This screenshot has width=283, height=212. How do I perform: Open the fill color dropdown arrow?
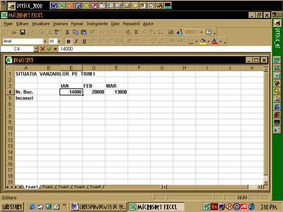pyautogui.click(x=209, y=41)
